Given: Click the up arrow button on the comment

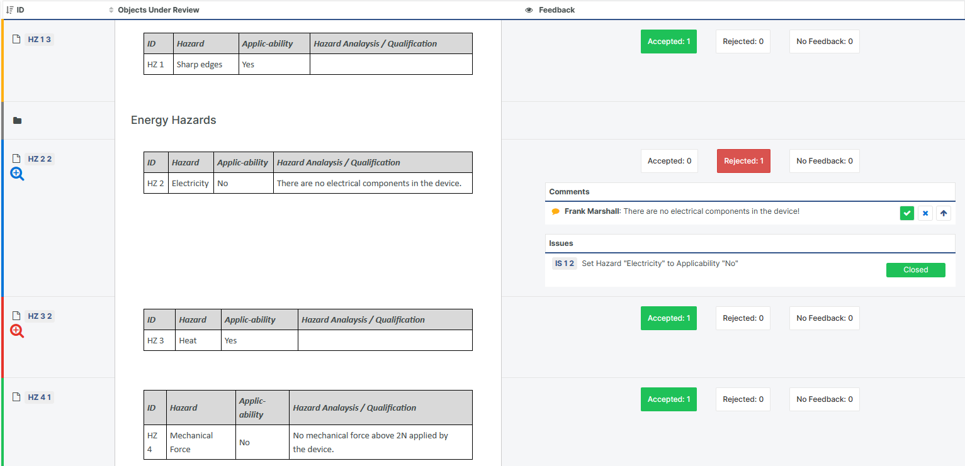Looking at the screenshot, I should pos(943,213).
